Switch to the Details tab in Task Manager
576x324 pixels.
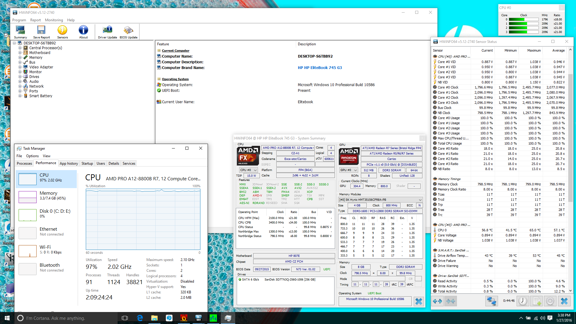pyautogui.click(x=114, y=163)
